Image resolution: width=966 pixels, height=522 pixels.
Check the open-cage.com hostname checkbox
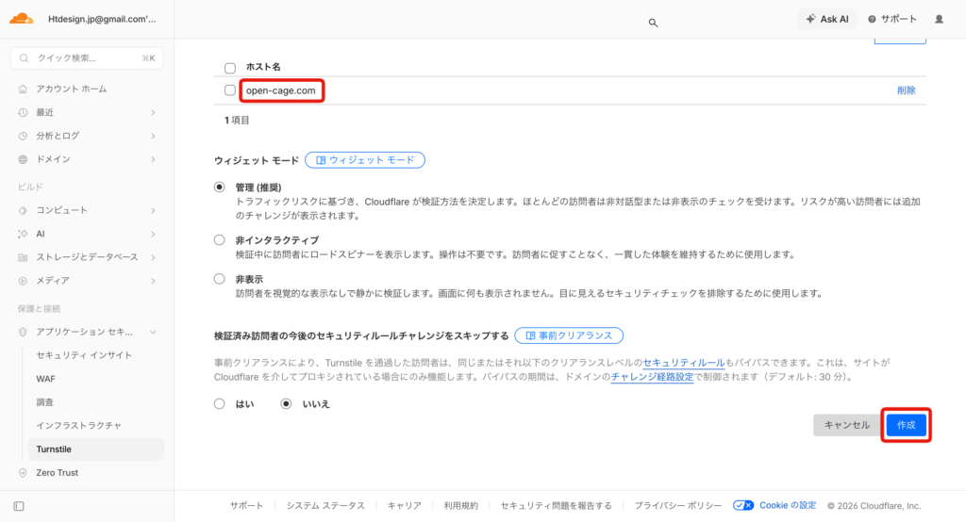click(230, 90)
